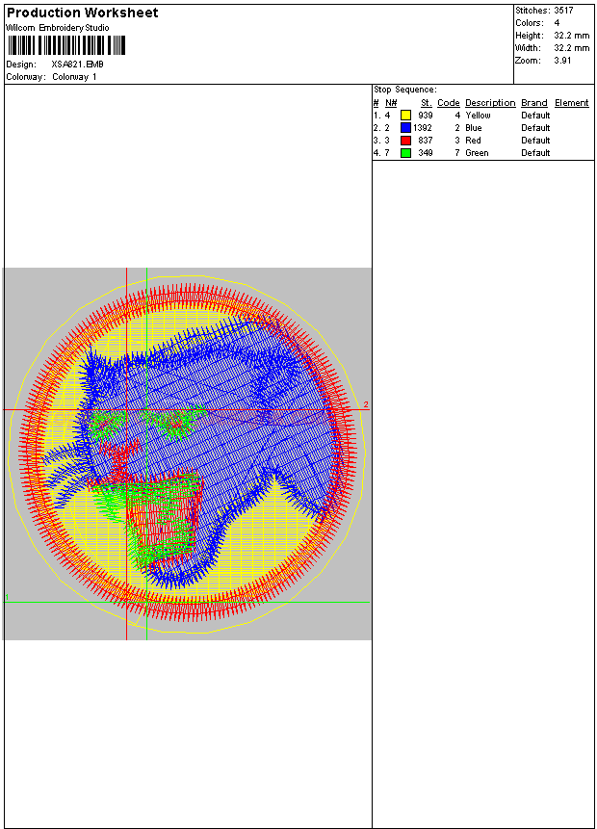Click the design name 'XSA821.EMB'
This screenshot has height=829, width=597.
(77, 64)
